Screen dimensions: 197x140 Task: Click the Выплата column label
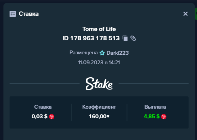click(155, 107)
